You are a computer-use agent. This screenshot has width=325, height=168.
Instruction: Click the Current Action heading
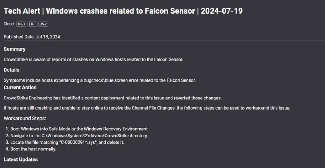pyautogui.click(x=20, y=88)
